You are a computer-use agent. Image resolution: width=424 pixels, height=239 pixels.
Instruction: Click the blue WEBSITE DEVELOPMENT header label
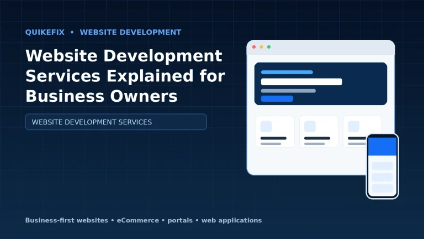tap(131, 32)
